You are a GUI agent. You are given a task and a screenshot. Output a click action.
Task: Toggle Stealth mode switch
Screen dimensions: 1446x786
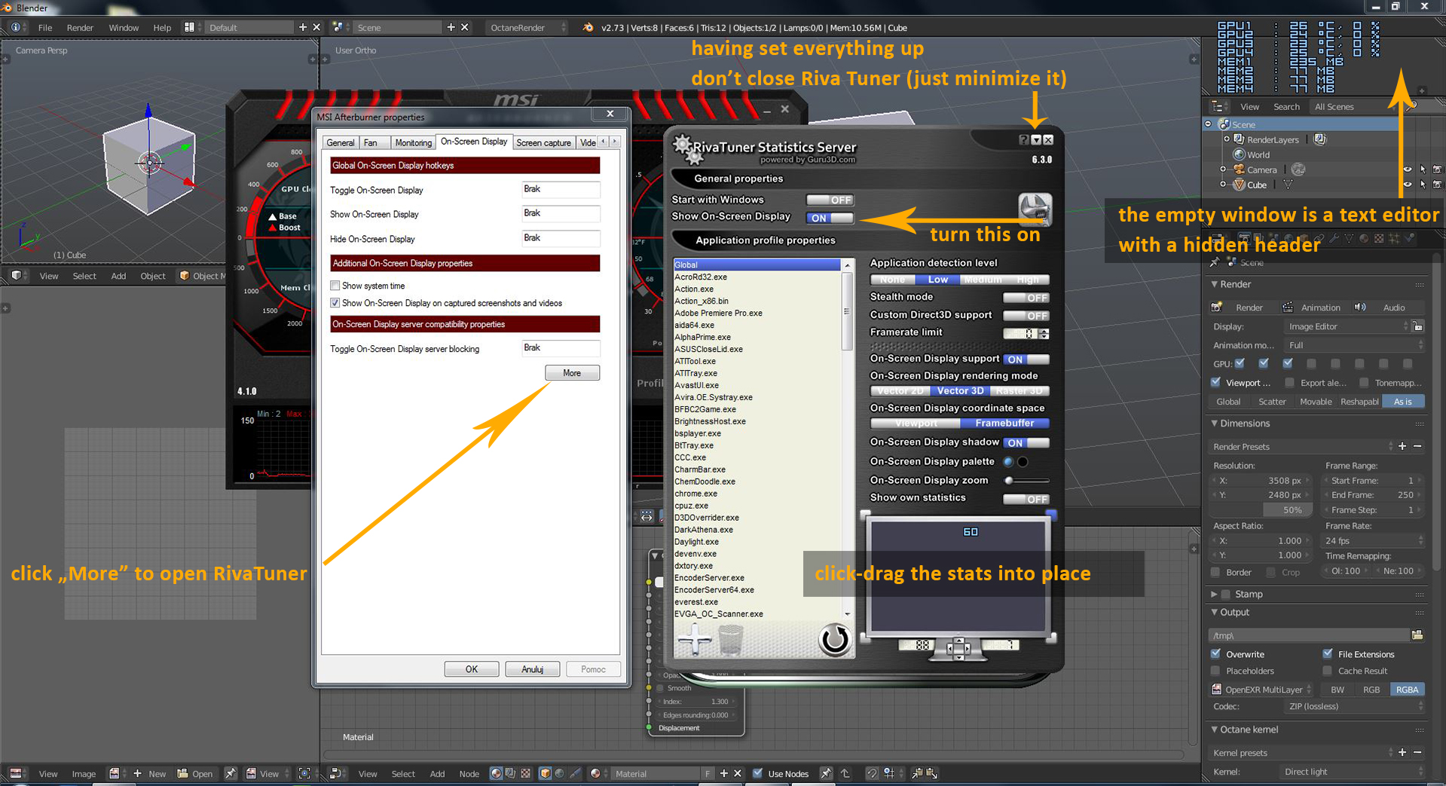tap(1026, 298)
